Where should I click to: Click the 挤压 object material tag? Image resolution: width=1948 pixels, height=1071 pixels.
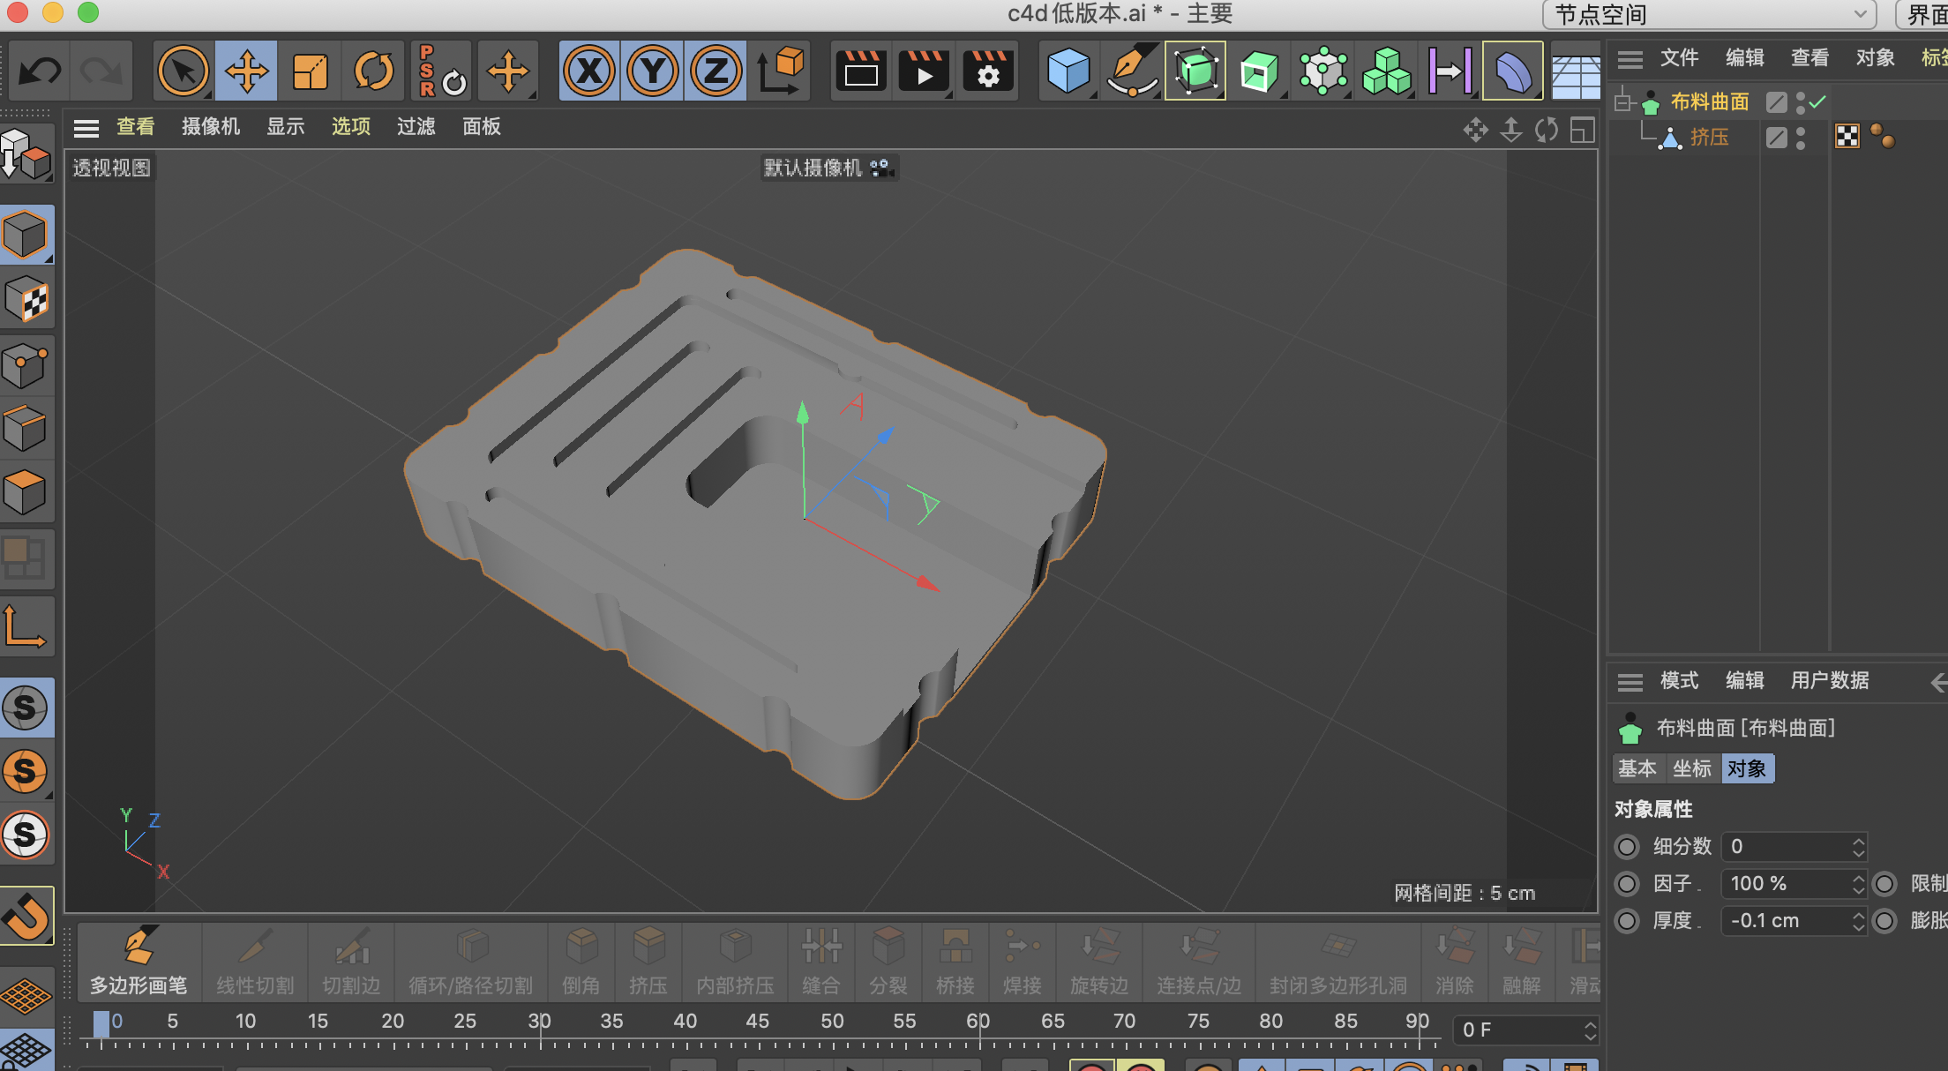click(1847, 137)
